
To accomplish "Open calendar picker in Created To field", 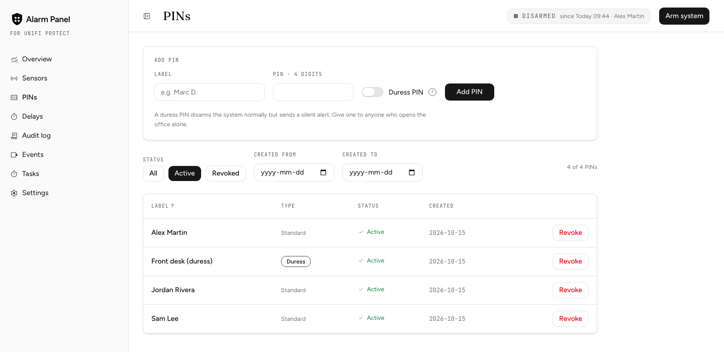I will pyautogui.click(x=412, y=172).
